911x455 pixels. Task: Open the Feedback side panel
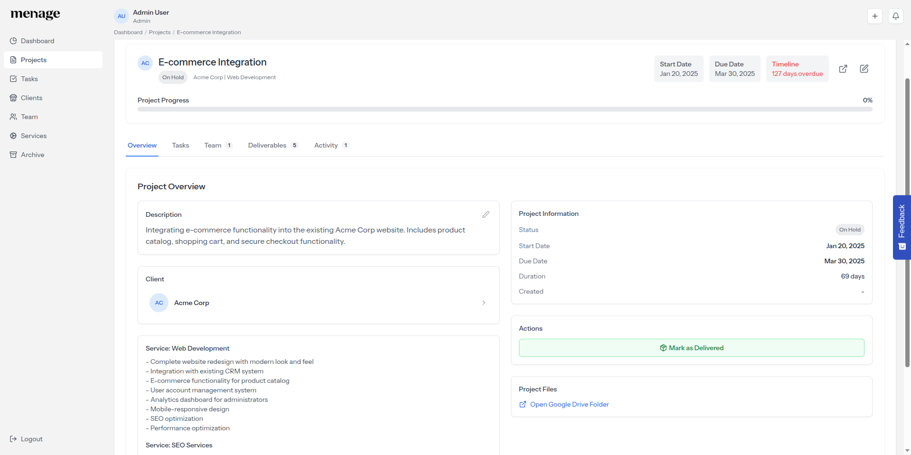coord(902,227)
